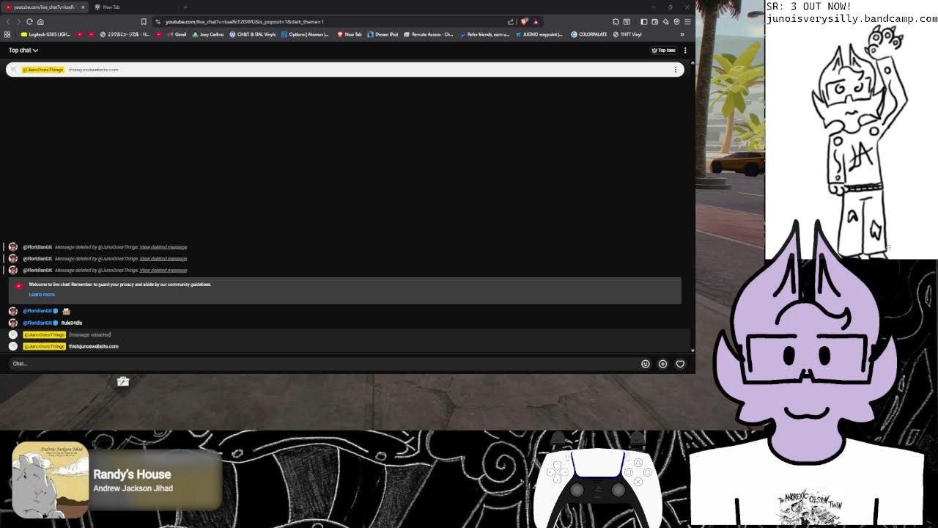Open the browser home page

coord(40,21)
